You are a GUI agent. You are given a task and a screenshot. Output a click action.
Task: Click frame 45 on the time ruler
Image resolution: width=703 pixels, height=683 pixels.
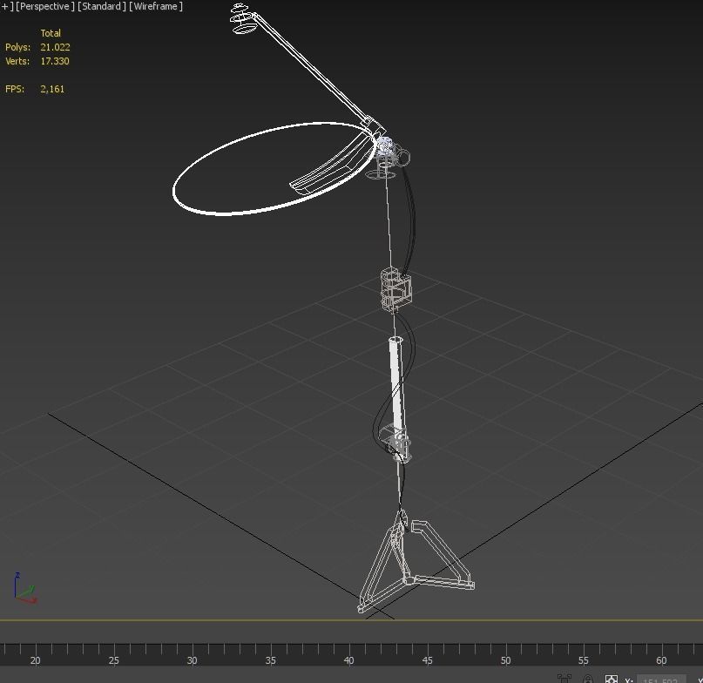click(427, 660)
